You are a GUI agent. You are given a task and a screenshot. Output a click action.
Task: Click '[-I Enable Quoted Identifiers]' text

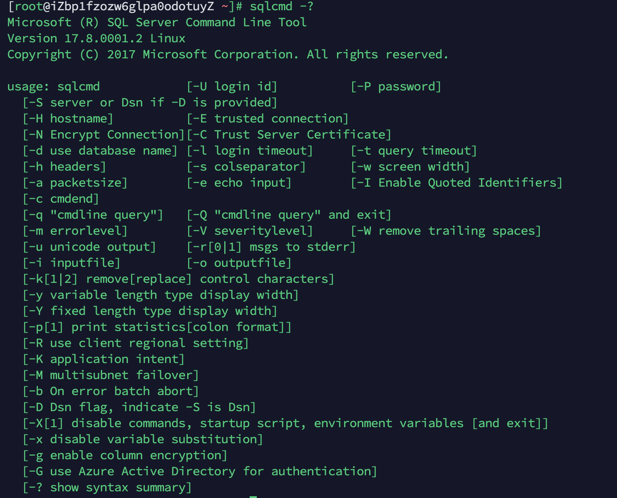click(457, 183)
